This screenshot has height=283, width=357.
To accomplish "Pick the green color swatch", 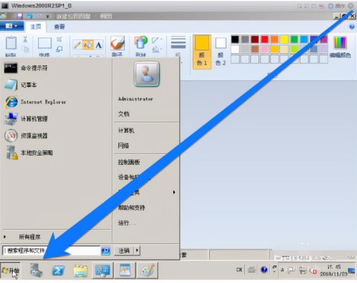I will (x=294, y=39).
